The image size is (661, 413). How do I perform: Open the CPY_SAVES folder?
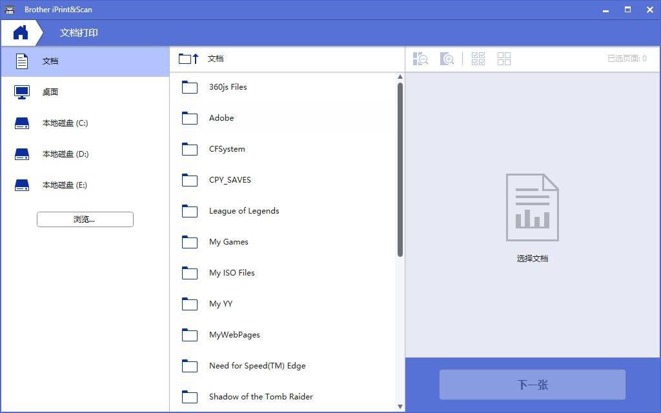pyautogui.click(x=229, y=179)
